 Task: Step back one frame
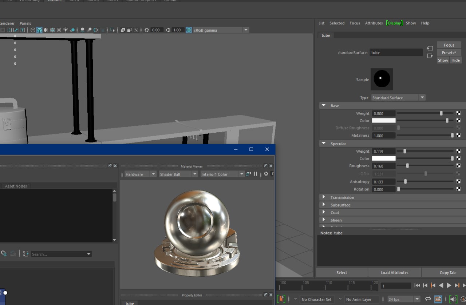[x=425, y=286]
